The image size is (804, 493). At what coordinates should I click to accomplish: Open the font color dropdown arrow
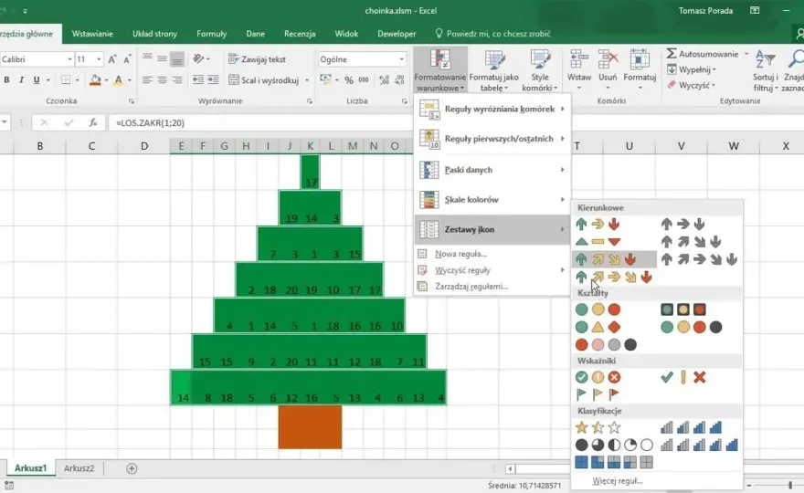point(129,80)
